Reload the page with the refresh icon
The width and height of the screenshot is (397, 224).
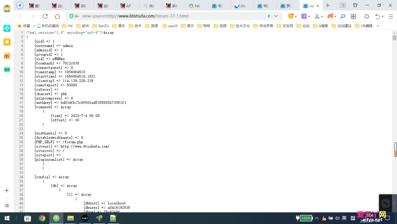[45, 16]
